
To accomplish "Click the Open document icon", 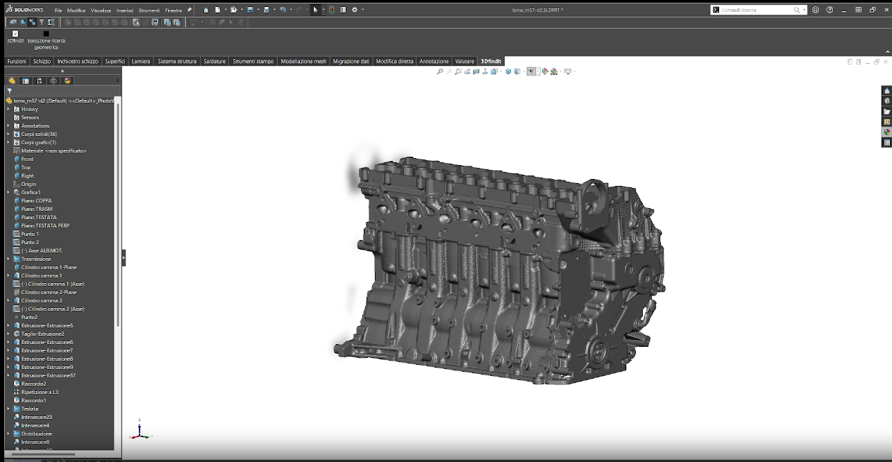I will [234, 10].
